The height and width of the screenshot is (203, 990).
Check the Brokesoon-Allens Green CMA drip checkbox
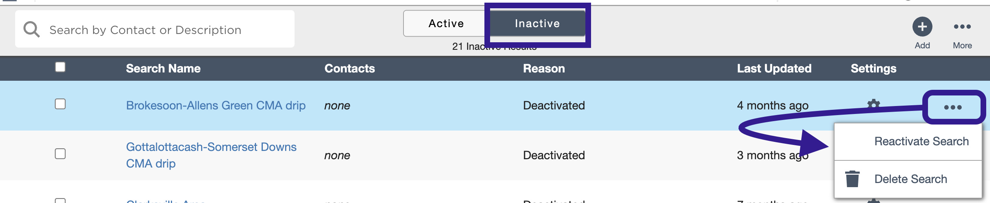pyautogui.click(x=61, y=104)
